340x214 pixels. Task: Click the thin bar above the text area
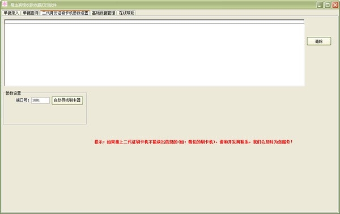coord(154,22)
